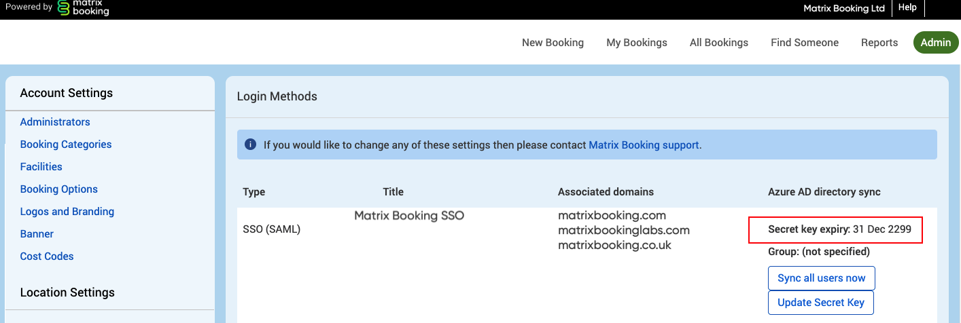Viewport: 961px width, 323px height.
Task: Click Matrix Booking Ltd account name
Action: tap(843, 8)
